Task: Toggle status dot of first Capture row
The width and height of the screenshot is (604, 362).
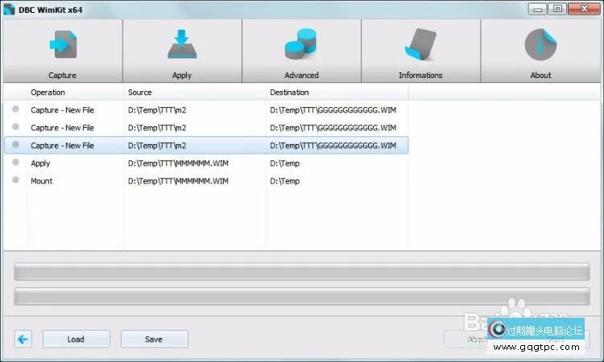Action: point(15,109)
